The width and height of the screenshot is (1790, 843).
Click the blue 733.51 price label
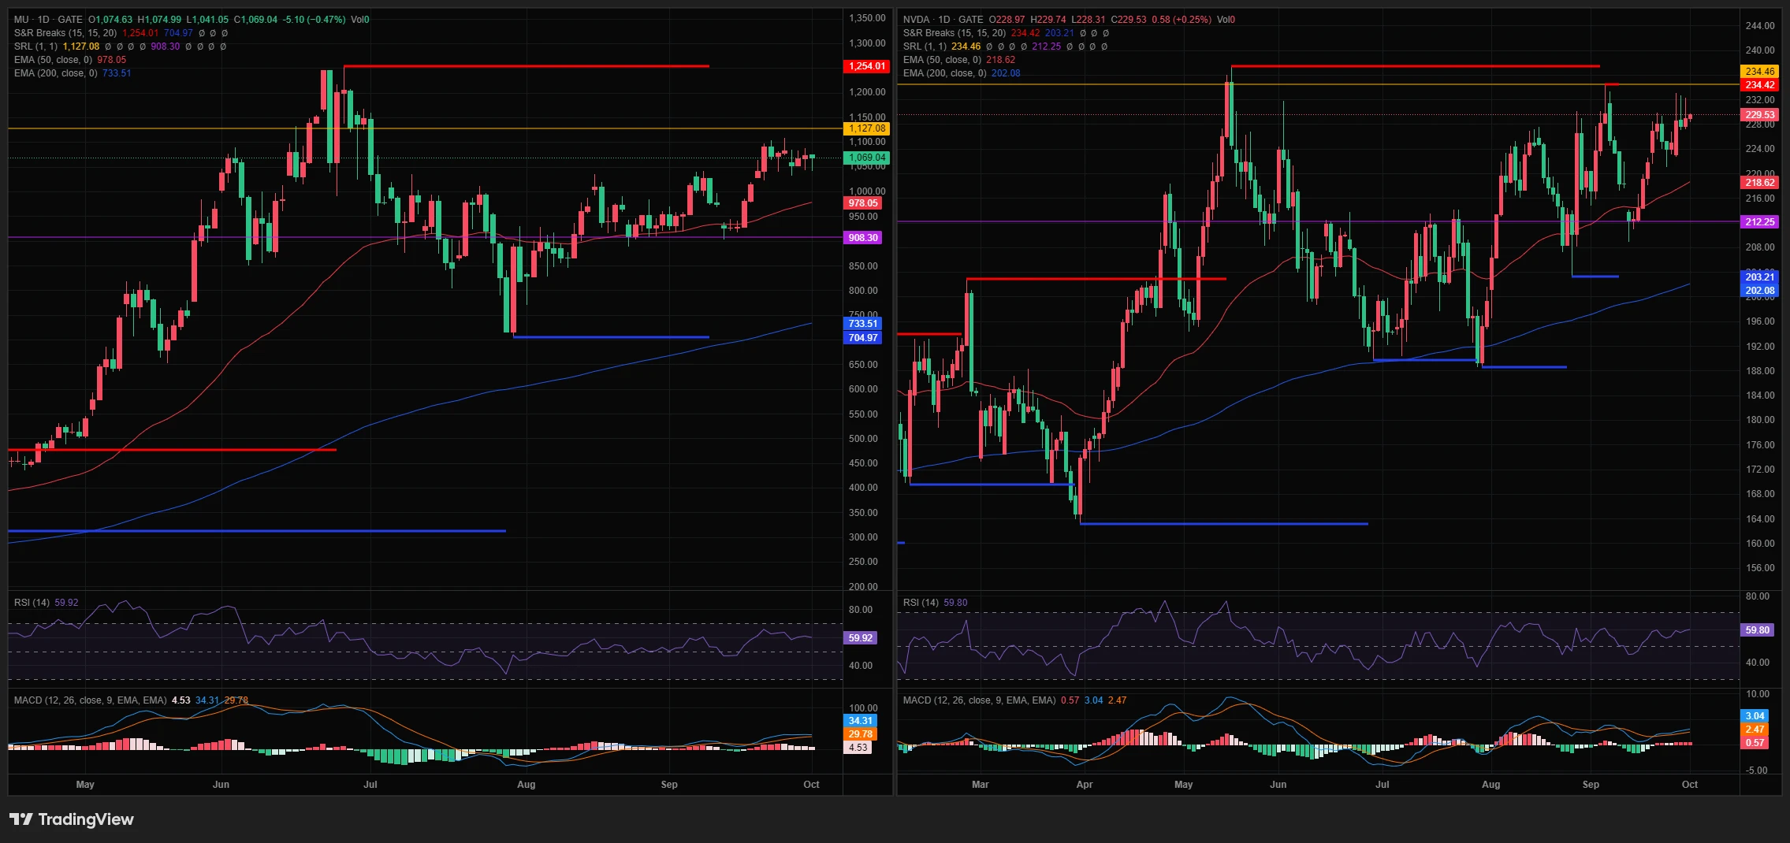point(862,324)
